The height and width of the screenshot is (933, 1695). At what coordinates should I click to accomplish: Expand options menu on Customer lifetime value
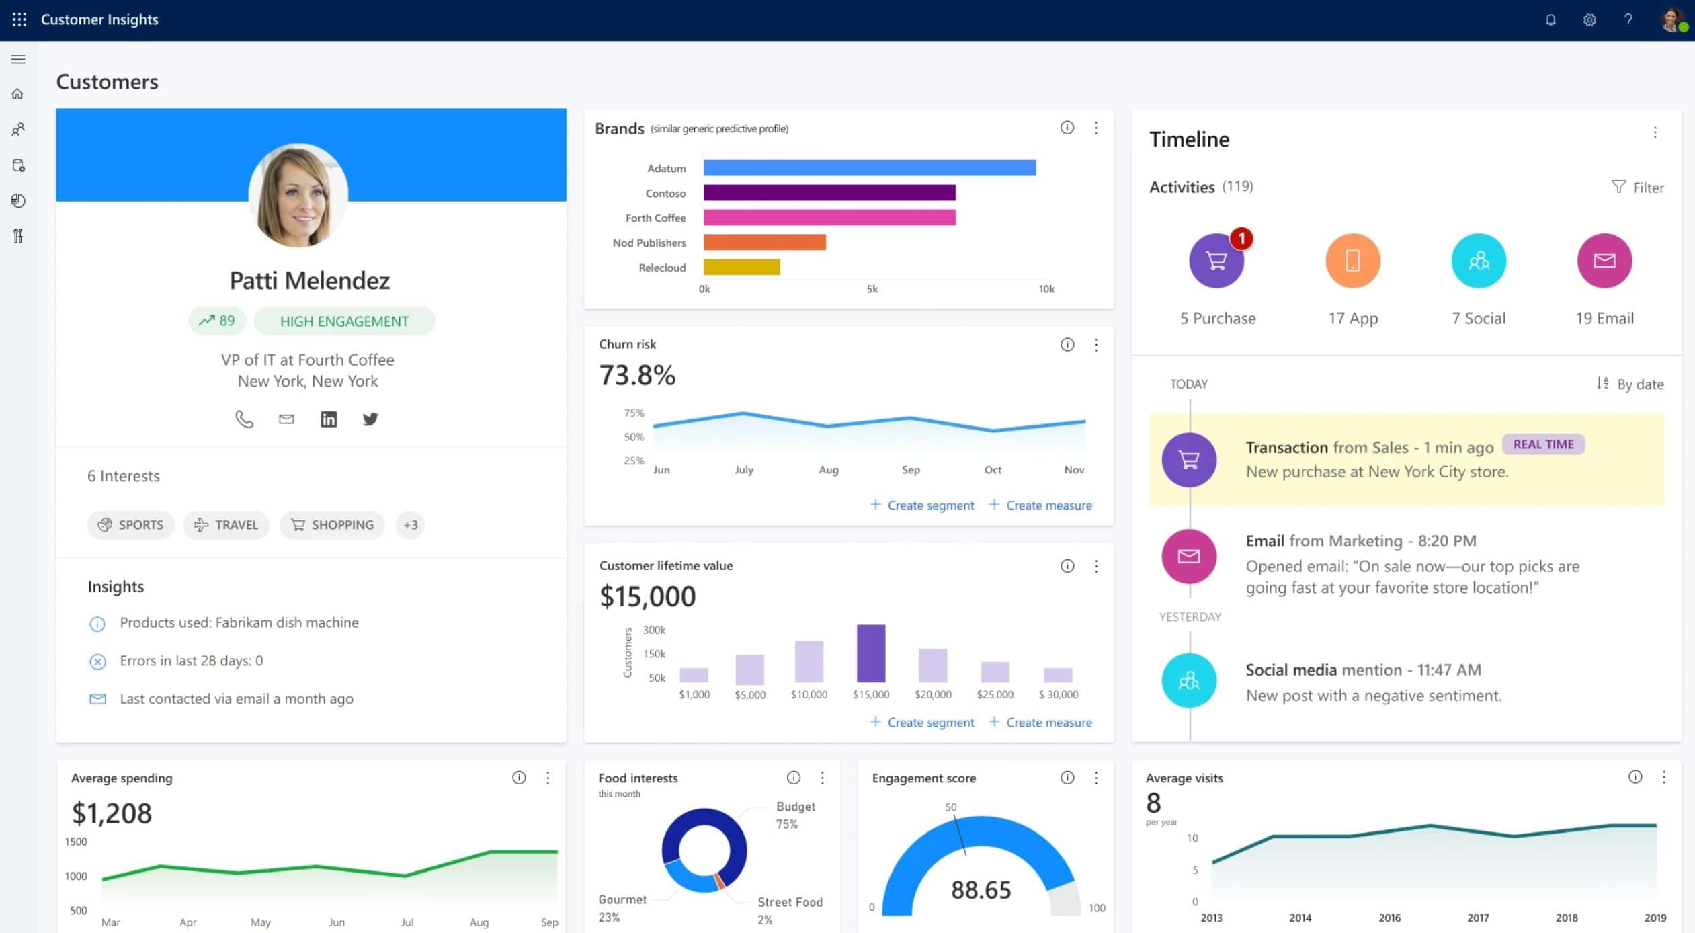point(1095,567)
